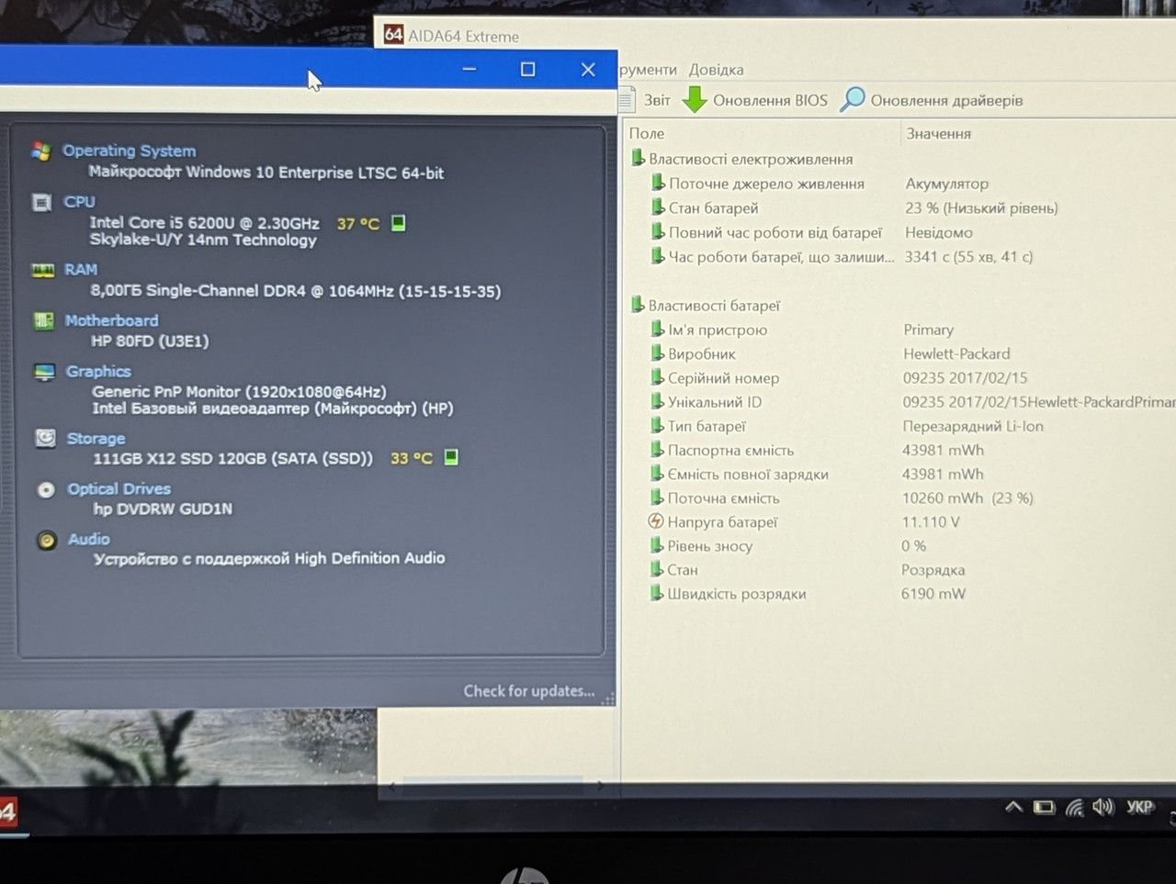Click the Optical Drives disc icon
The height and width of the screenshot is (884, 1176).
[46, 489]
